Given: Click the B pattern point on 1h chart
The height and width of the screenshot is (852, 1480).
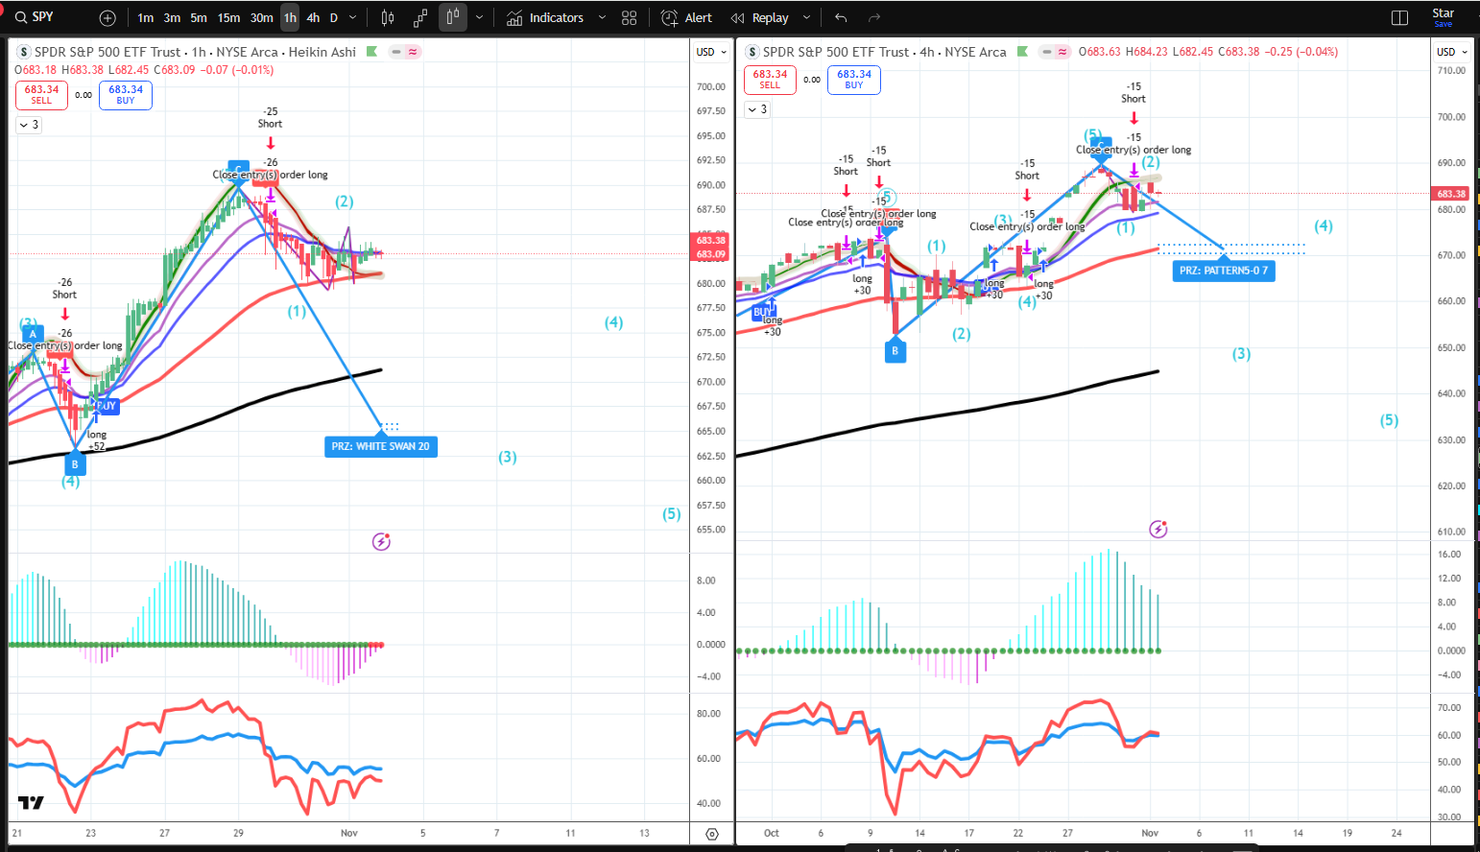Looking at the screenshot, I should point(75,464).
